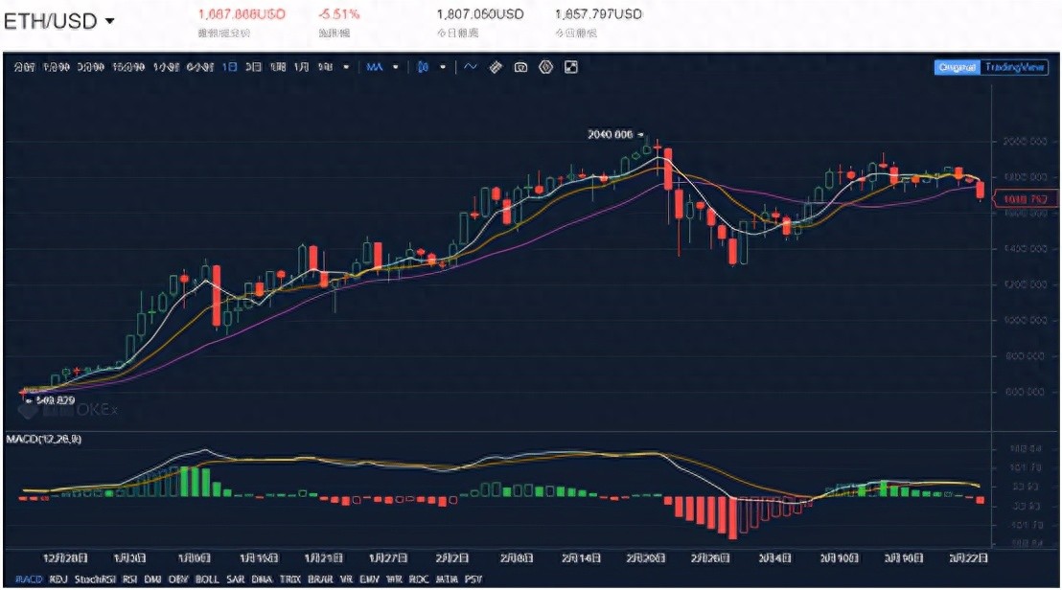Switch to the KDJ indicator
1062x590 pixels.
point(58,579)
